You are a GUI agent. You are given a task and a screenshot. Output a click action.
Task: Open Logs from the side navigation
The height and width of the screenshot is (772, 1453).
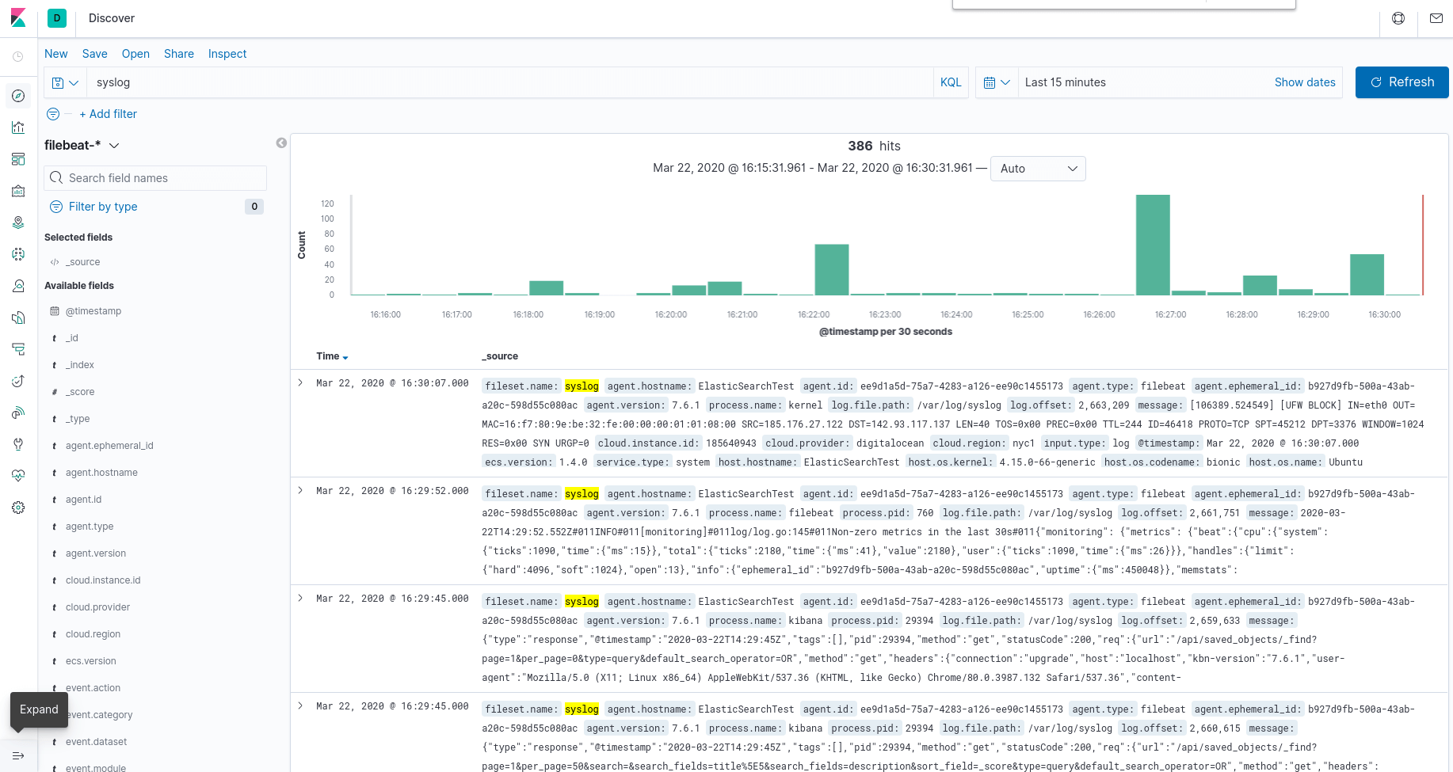[18, 318]
